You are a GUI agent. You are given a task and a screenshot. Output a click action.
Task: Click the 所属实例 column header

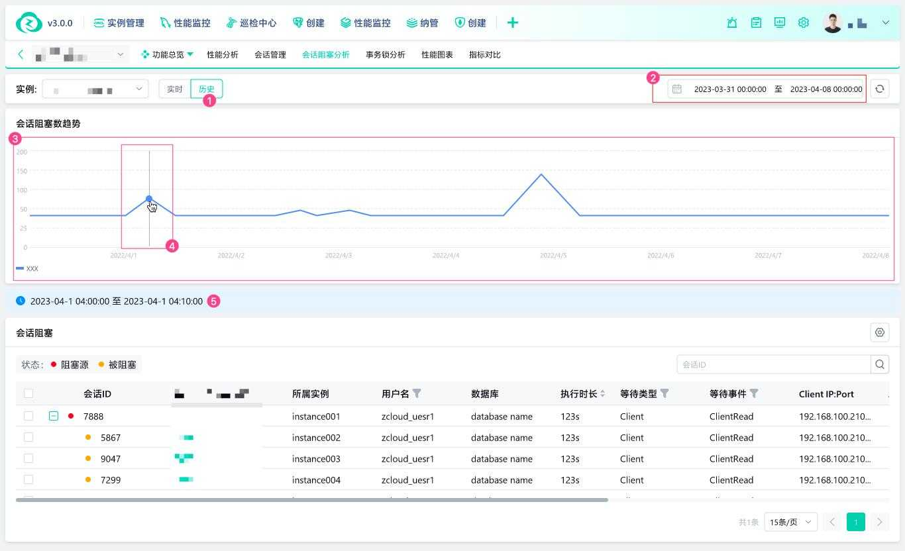[311, 393]
